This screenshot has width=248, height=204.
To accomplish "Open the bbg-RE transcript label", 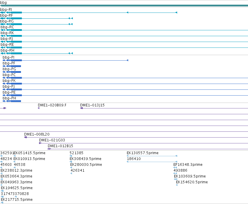I will [x=7, y=45].
